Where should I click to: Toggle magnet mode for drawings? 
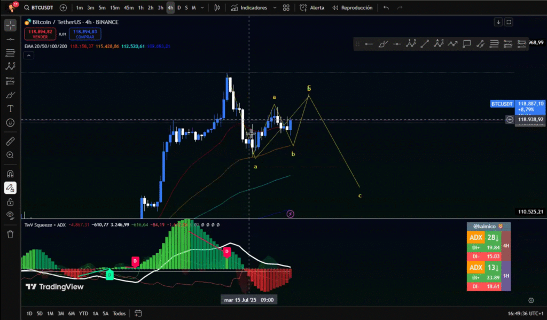coord(10,174)
